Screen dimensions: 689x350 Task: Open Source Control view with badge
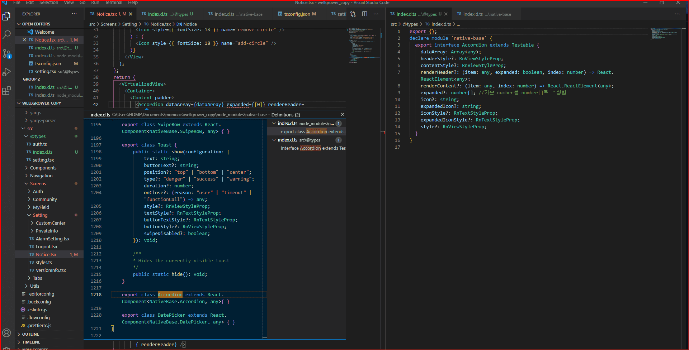point(6,54)
